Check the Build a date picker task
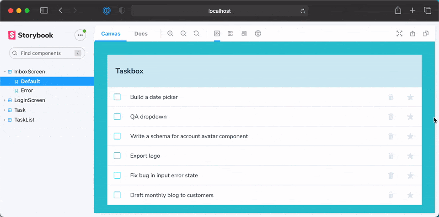Screen dimensions: 439x217 (117, 97)
